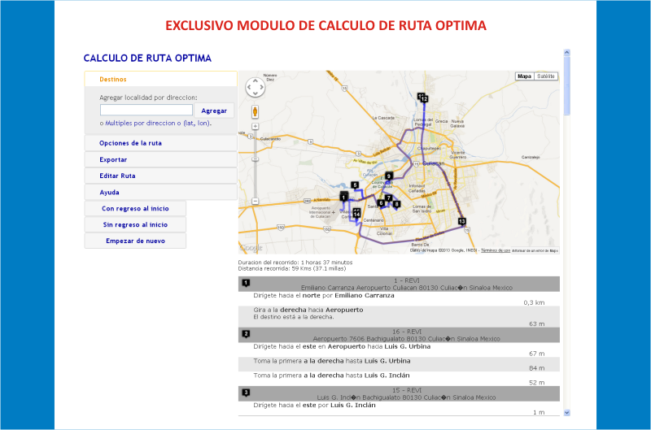
Task: Expand the Opciones de la ruta section
Action: 130,143
